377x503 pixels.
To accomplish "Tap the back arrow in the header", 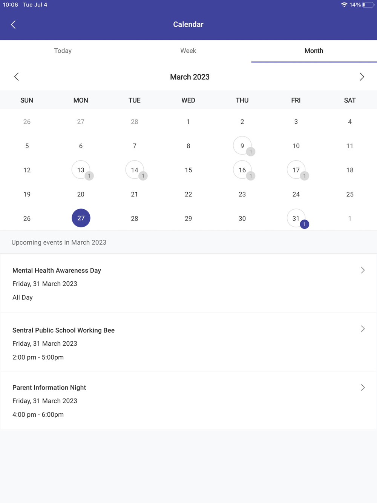I will [13, 25].
